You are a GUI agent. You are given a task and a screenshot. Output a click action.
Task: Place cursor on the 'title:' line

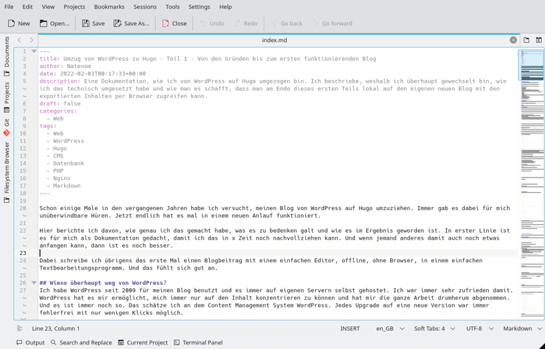coord(208,59)
